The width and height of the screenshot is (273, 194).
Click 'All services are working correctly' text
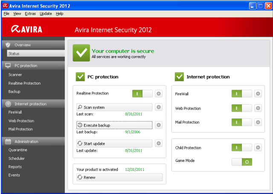tap(119, 57)
